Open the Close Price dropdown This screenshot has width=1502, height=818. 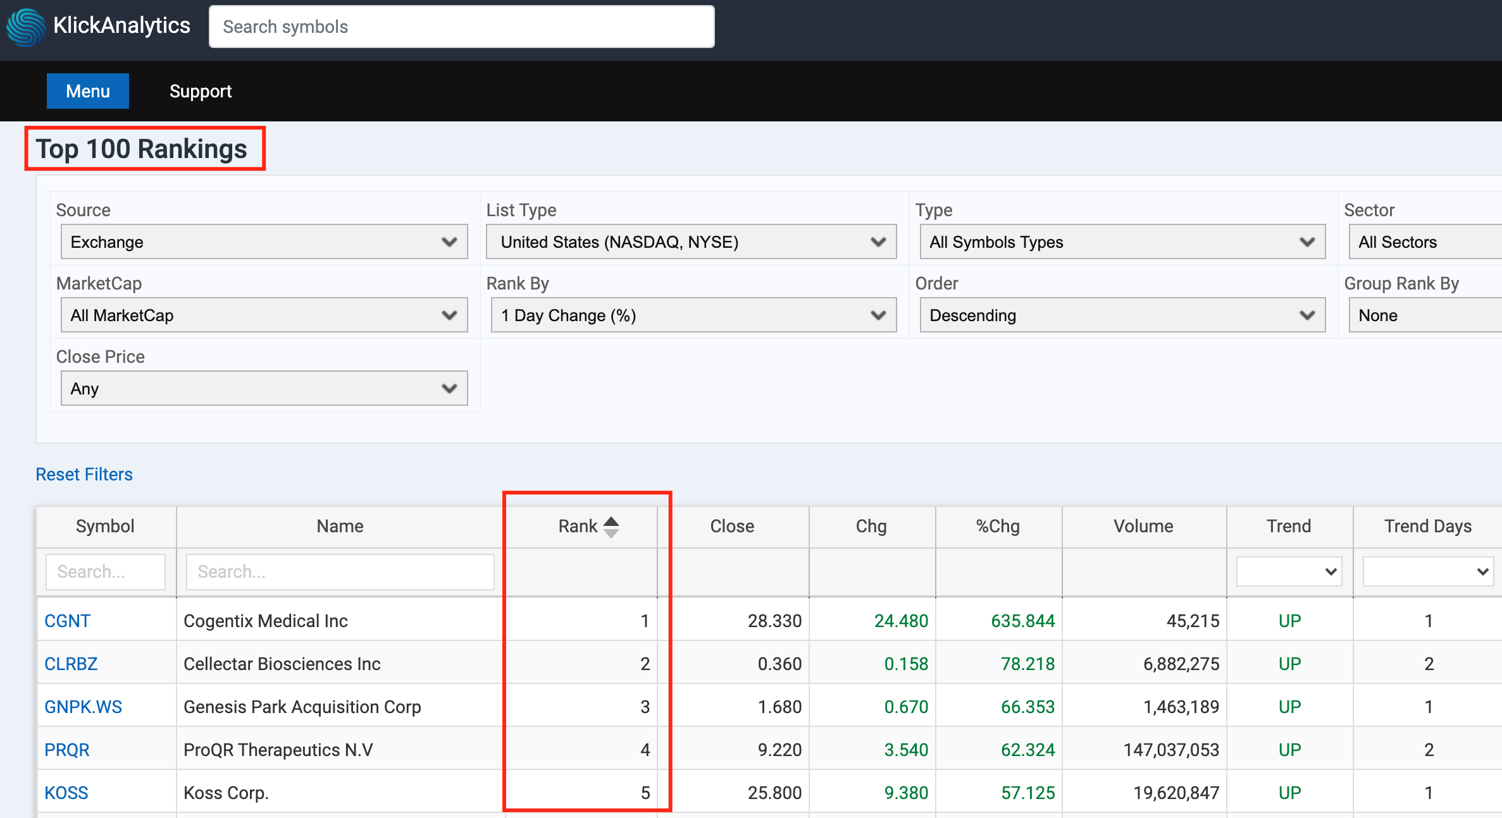(264, 388)
